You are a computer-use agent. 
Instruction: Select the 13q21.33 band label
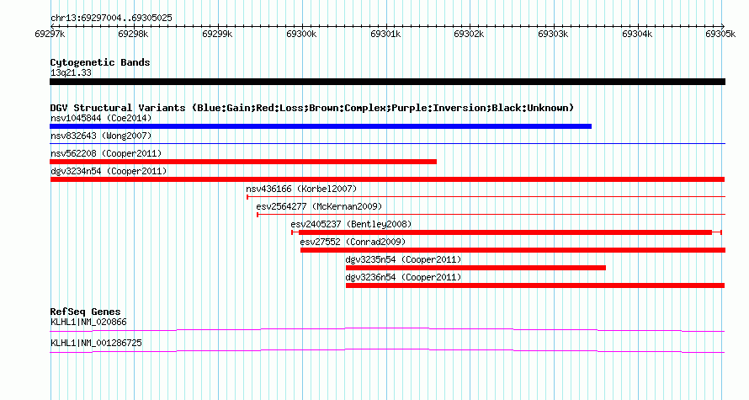tap(71, 73)
